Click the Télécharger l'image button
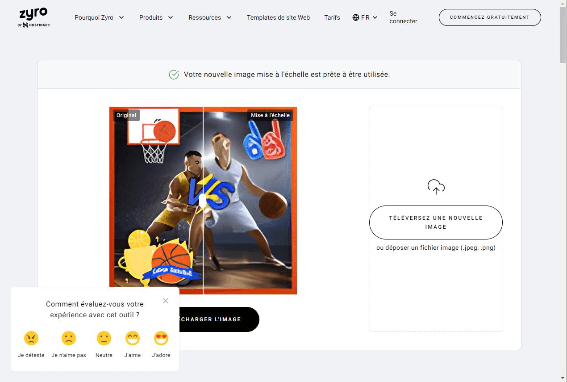Viewport: 567px width, 382px height. tap(219, 319)
